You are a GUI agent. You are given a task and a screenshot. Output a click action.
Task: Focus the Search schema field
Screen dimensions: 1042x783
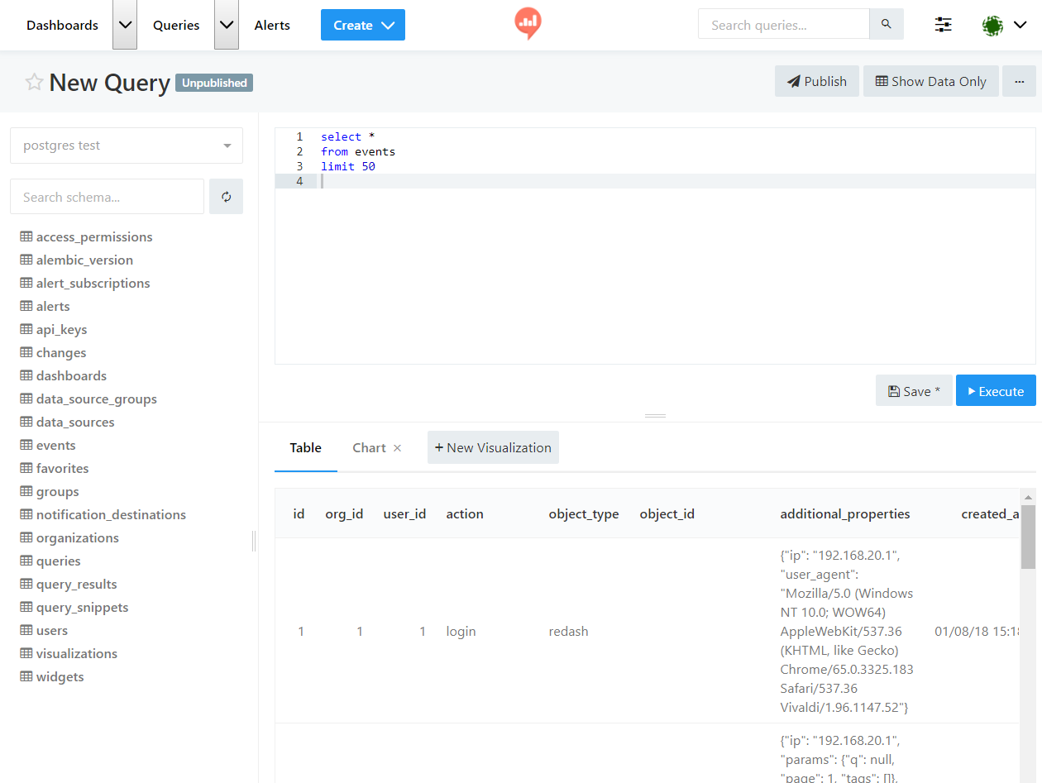click(107, 197)
